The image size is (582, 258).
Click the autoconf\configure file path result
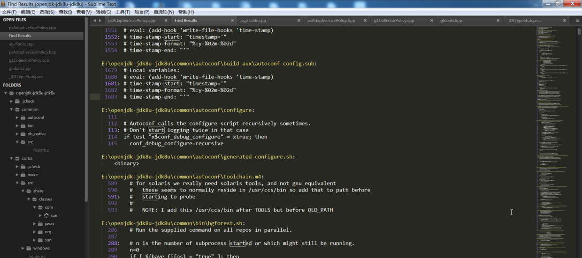coord(178,111)
